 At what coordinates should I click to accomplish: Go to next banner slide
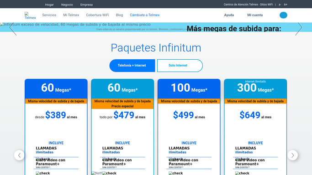pyautogui.click(x=299, y=29)
